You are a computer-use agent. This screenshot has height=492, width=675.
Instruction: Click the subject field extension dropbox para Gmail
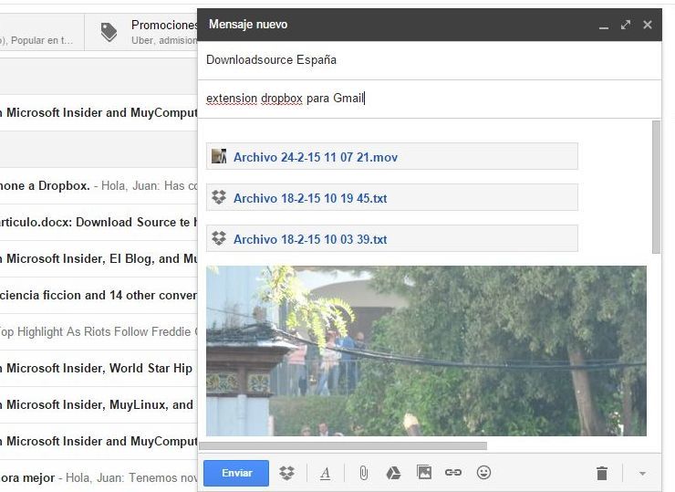pyautogui.click(x=430, y=99)
